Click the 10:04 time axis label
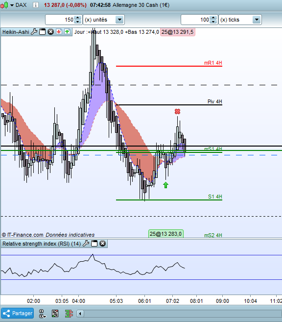The image size is (282, 322). click(250, 301)
